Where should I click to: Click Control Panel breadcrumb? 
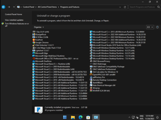click(28, 7)
